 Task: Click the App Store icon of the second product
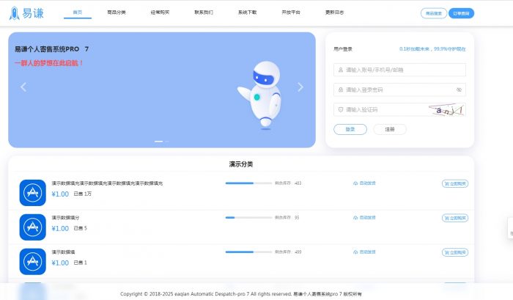pos(32,227)
